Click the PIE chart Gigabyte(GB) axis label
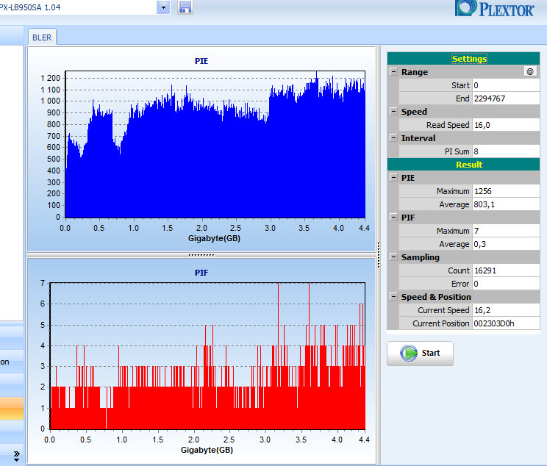Viewport: 547px width, 466px height. (x=214, y=239)
